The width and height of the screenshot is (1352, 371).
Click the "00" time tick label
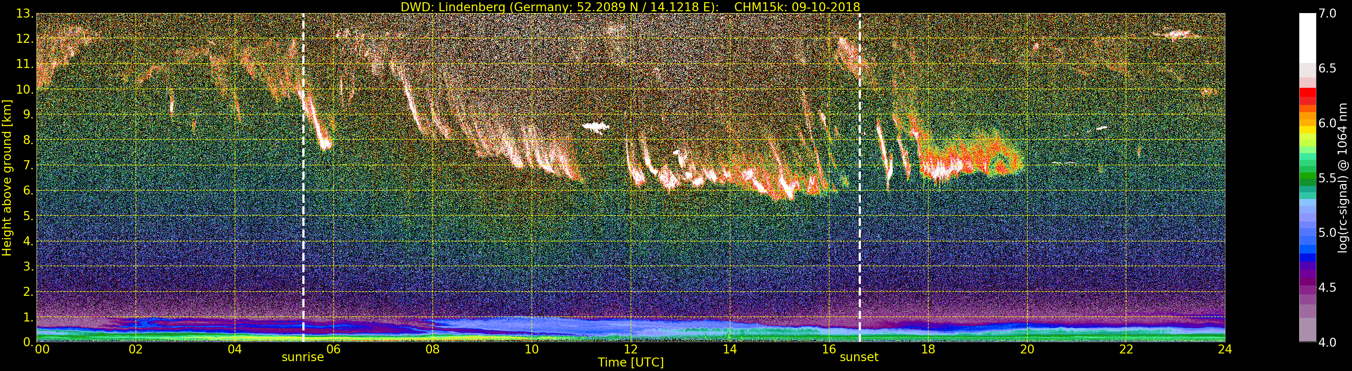tap(42, 349)
